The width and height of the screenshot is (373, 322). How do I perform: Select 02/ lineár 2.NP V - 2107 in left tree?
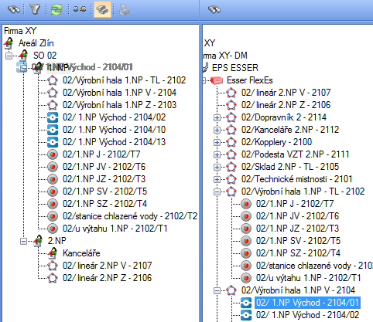pyautogui.click(x=108, y=266)
